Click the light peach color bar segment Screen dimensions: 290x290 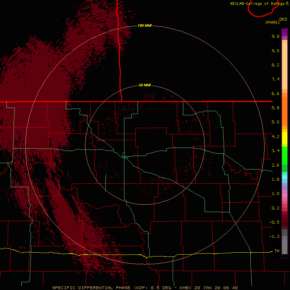[x=285, y=66]
